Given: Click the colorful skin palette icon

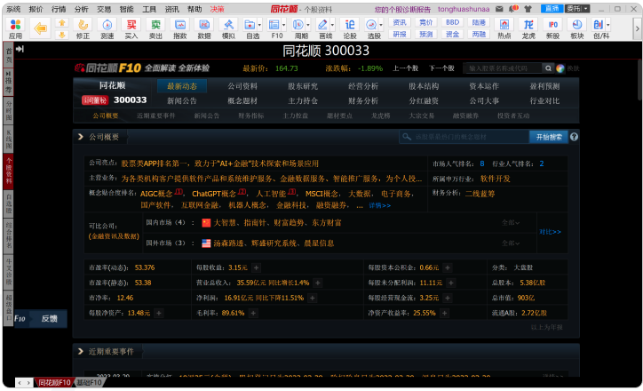Looking at the screenshot, I should 560,68.
